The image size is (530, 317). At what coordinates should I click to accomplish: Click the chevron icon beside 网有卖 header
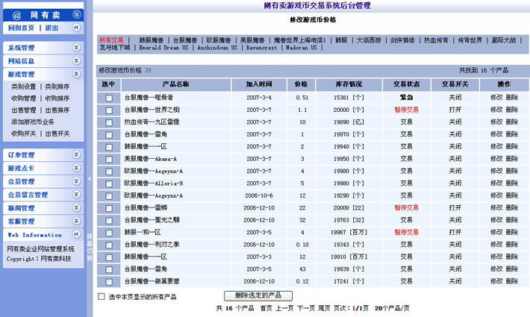click(x=77, y=14)
